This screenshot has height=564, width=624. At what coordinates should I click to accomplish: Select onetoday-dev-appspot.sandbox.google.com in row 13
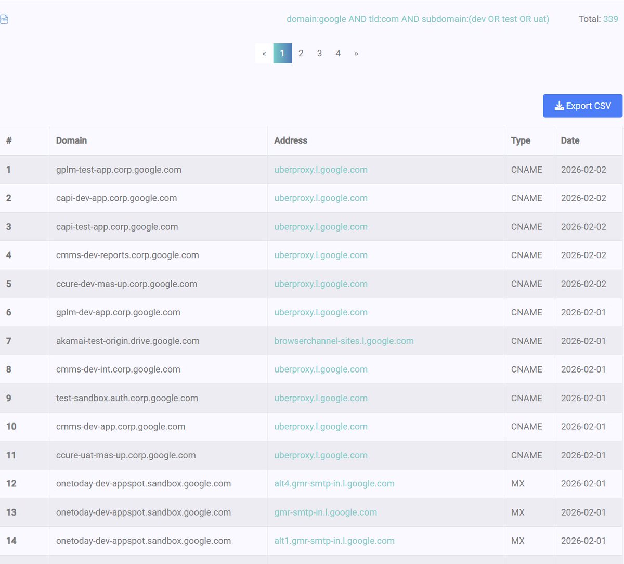coord(144,512)
